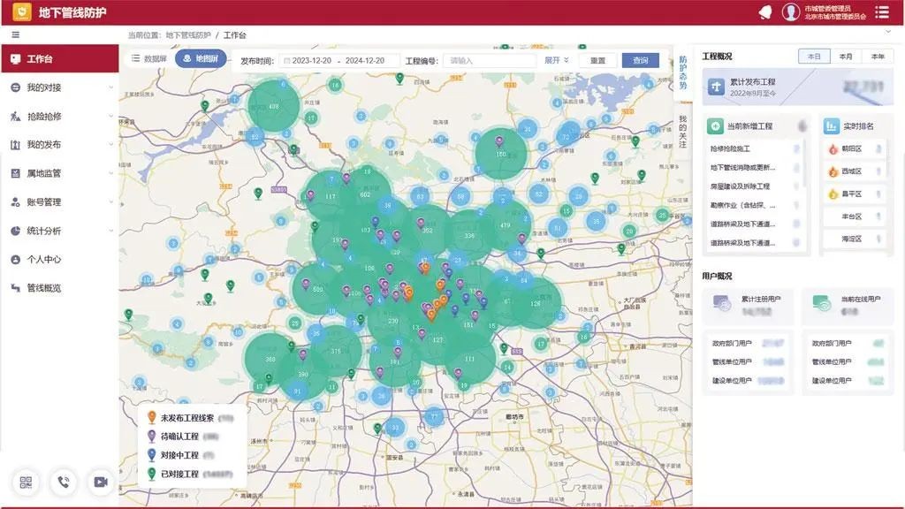Open the user avatar profile icon
905x509 pixels.
click(x=790, y=12)
